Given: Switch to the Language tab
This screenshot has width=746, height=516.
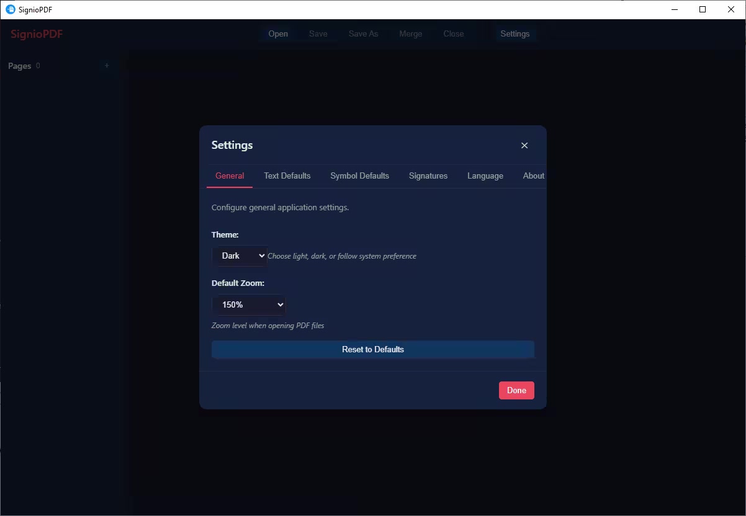Looking at the screenshot, I should coord(485,176).
